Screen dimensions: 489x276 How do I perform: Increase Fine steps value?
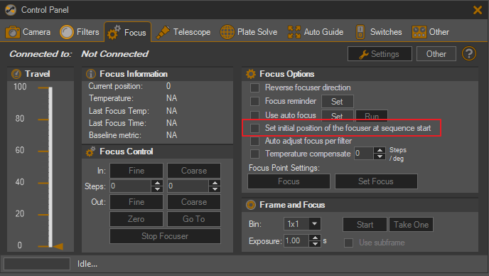[158, 183]
